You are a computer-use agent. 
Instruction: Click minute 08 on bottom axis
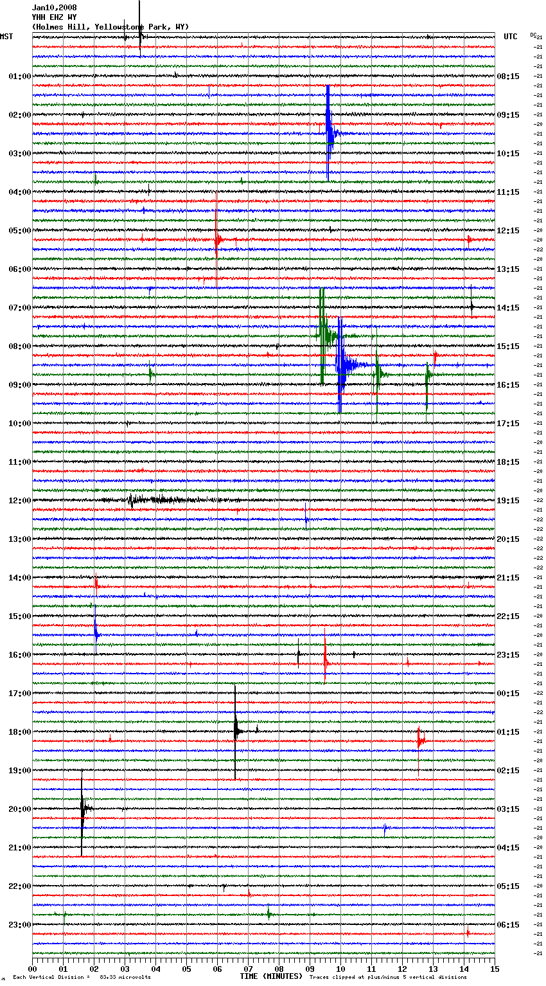coord(279,969)
